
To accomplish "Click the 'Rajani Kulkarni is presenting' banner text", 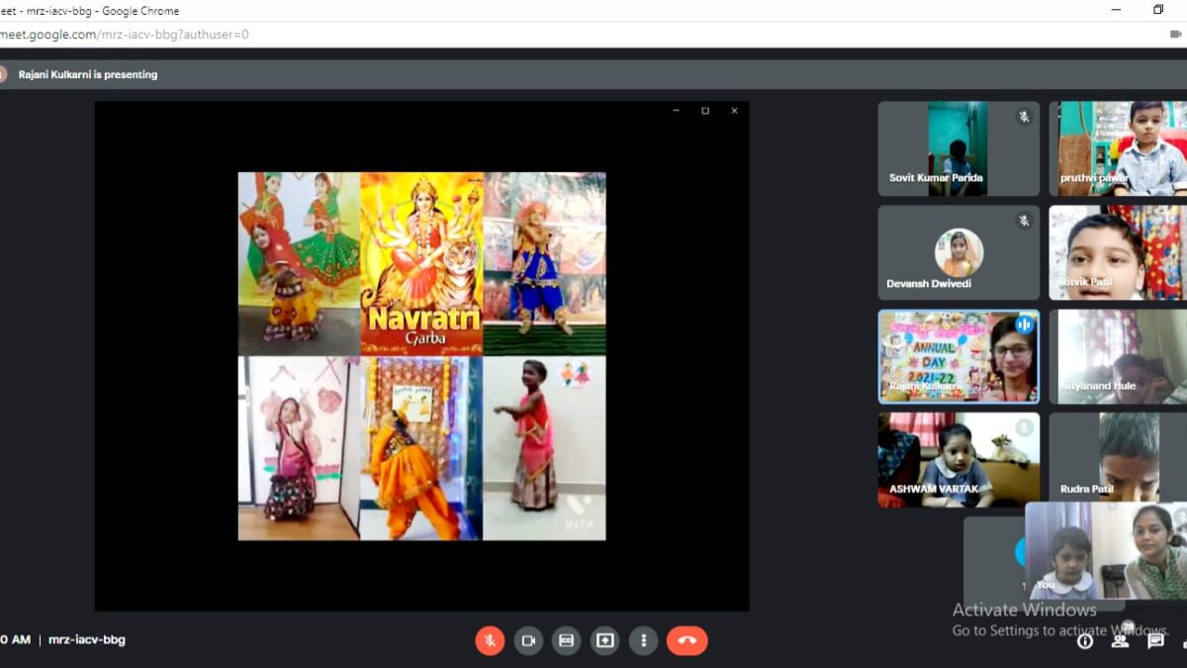I will coord(88,74).
